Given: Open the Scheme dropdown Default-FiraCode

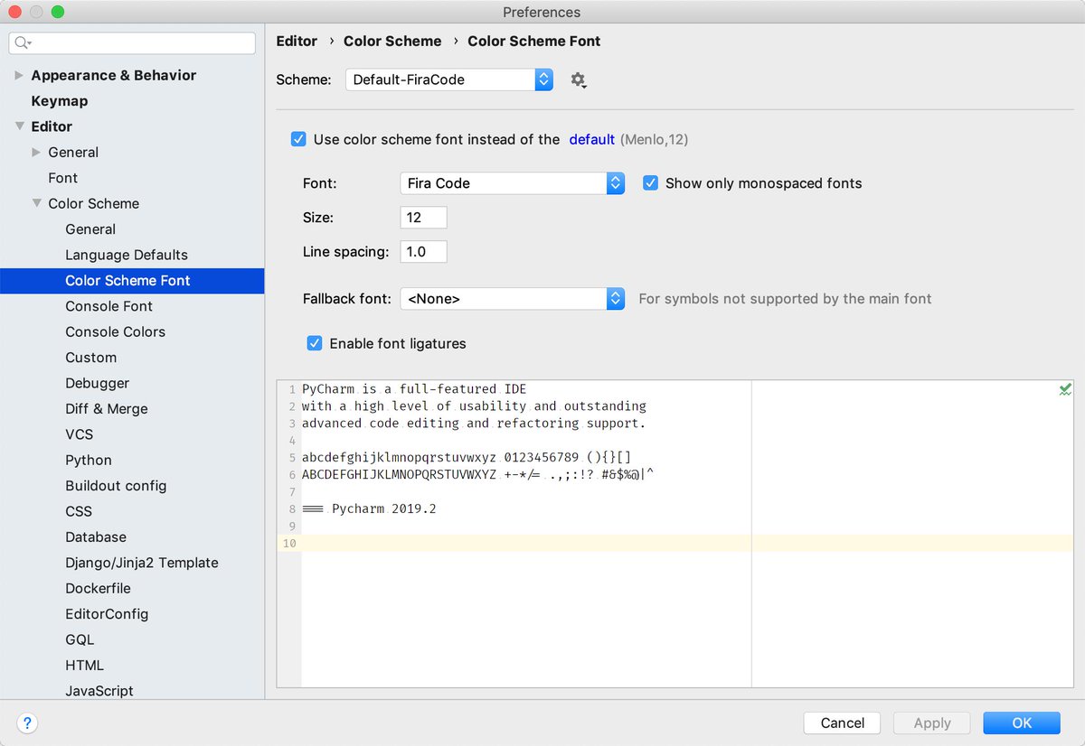Looking at the screenshot, I should point(449,79).
